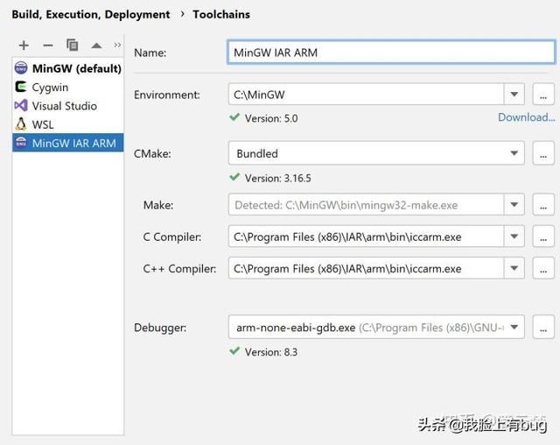560x445 pixels.
Task: Copy the selected toolchain
Action: tap(72, 45)
